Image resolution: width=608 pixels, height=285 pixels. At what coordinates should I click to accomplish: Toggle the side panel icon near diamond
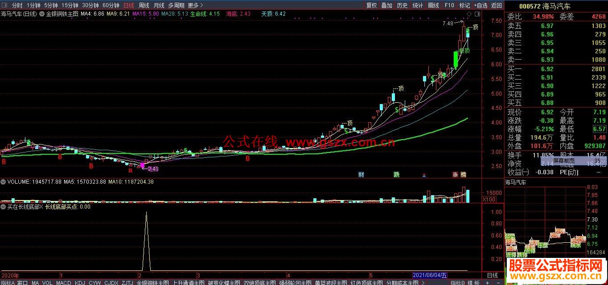click(477, 14)
